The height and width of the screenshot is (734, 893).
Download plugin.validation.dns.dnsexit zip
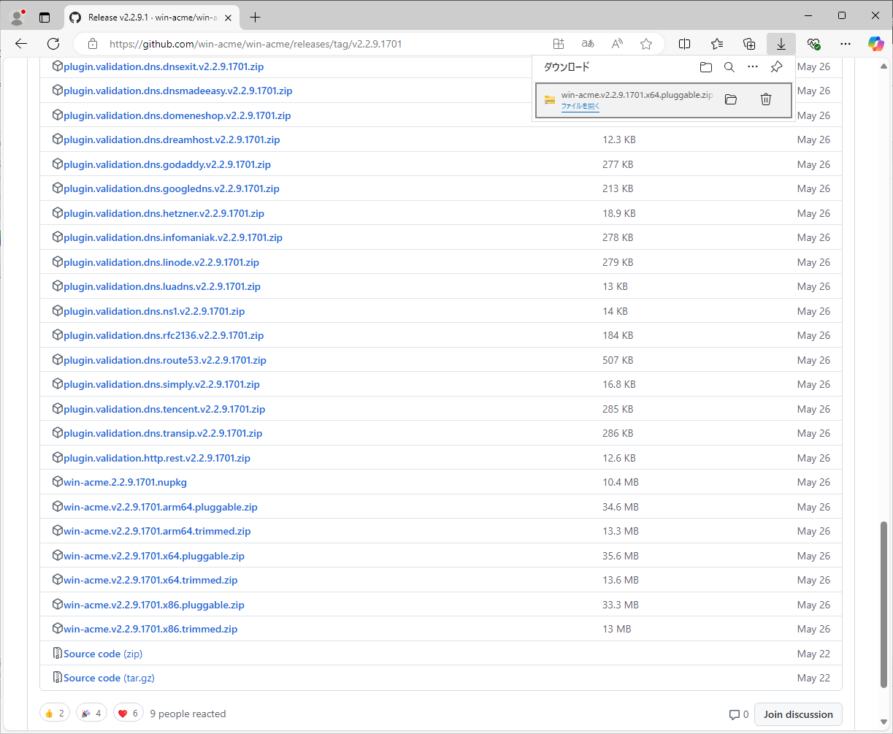click(x=164, y=66)
